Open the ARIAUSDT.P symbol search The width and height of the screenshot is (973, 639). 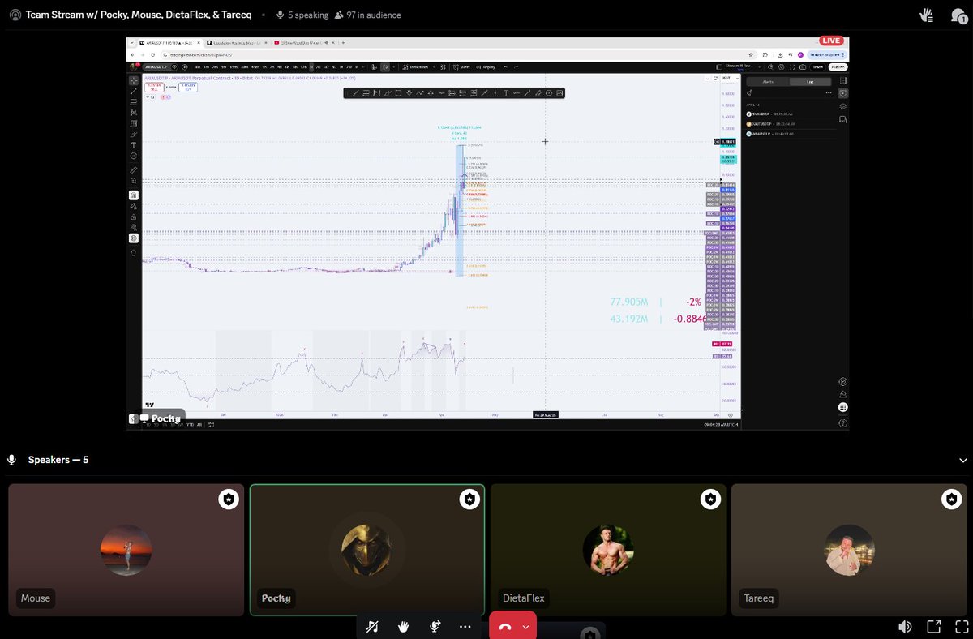[x=156, y=66]
